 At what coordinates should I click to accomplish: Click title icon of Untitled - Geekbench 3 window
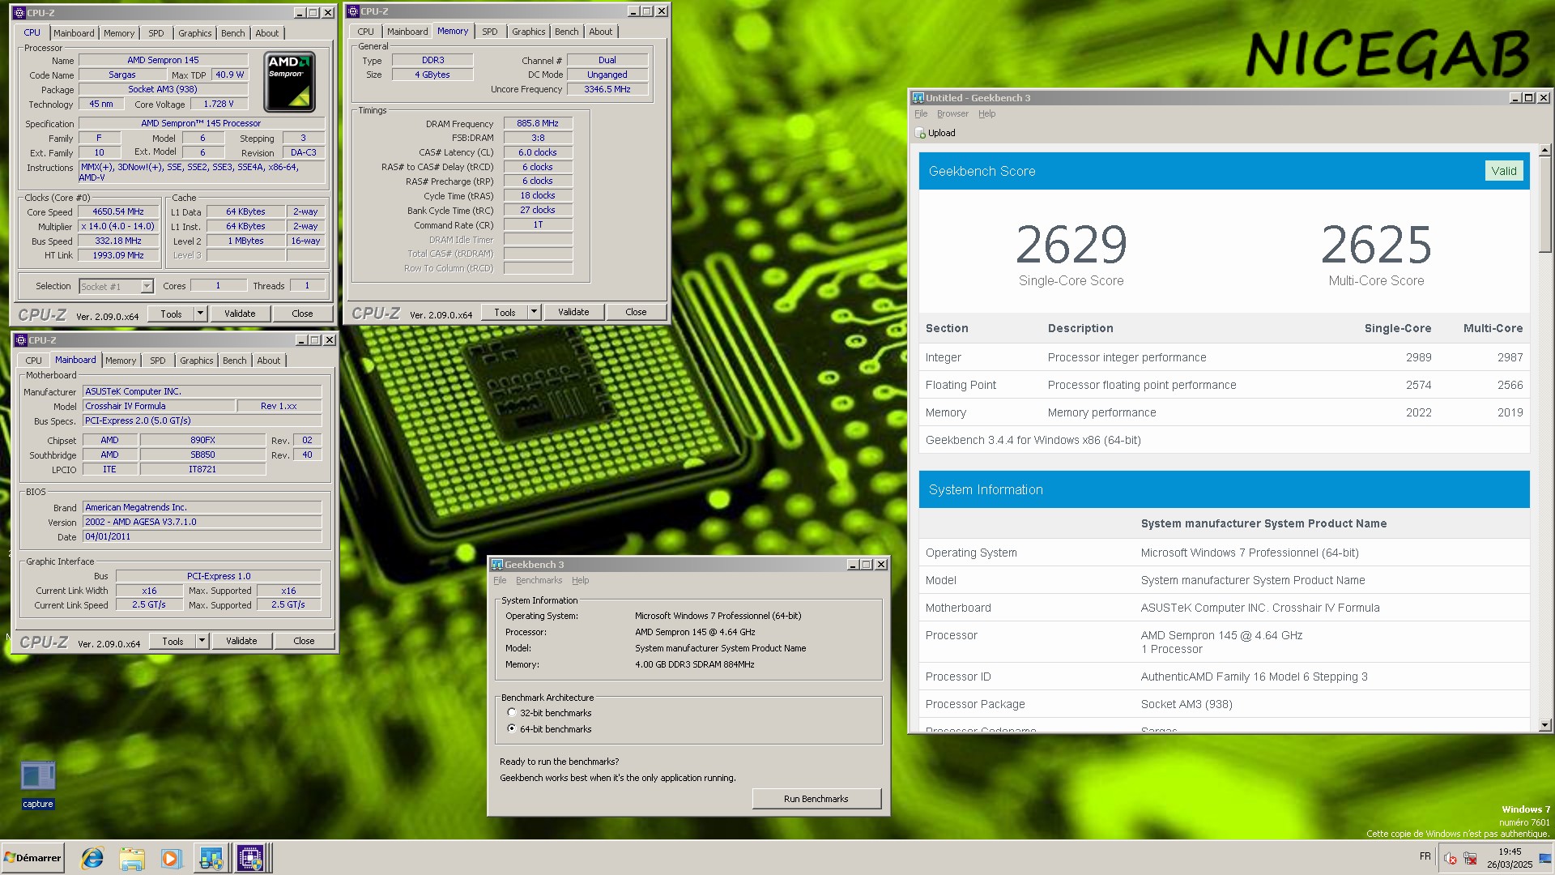click(x=918, y=98)
